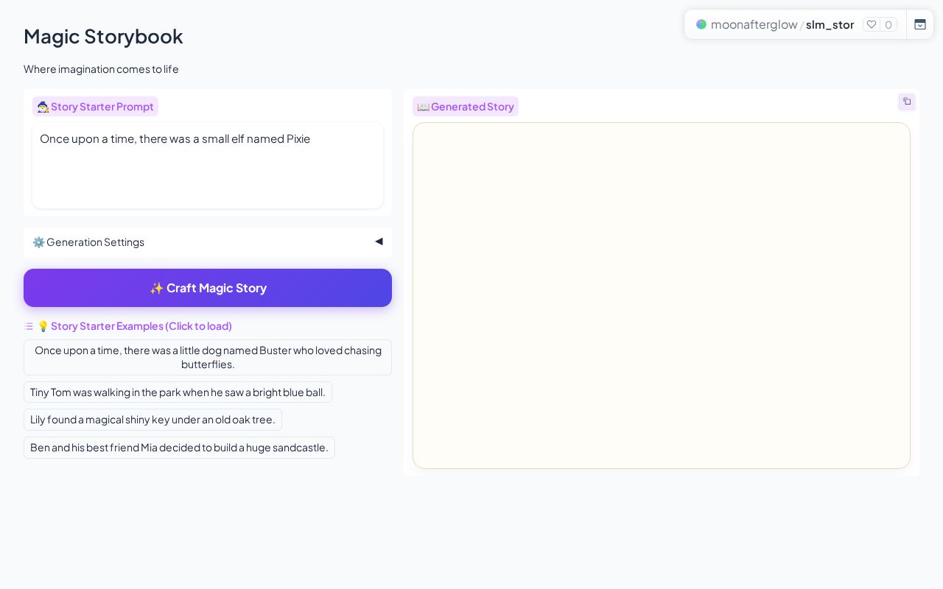Copy the generated story with the copy icon

[907, 102]
